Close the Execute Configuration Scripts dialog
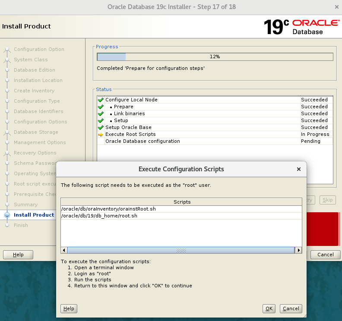Image resolution: width=342 pixels, height=321 pixels. (299, 169)
